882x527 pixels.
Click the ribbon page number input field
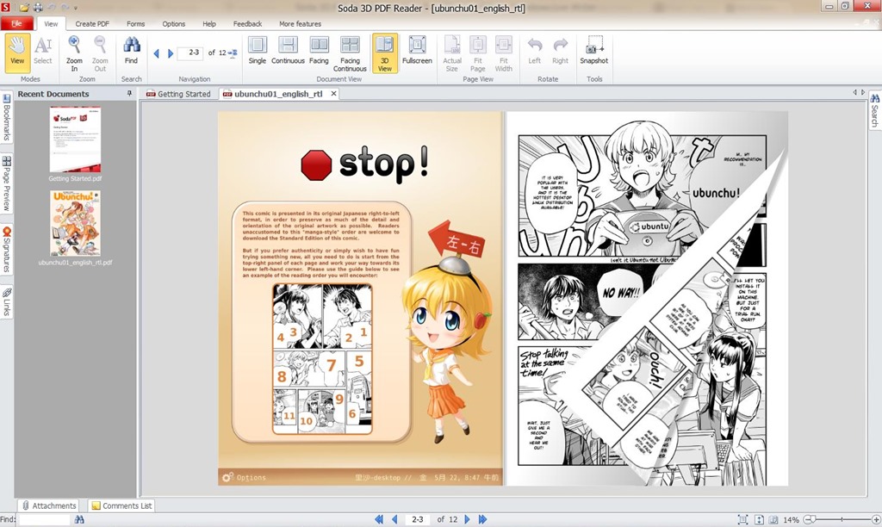[x=190, y=53]
